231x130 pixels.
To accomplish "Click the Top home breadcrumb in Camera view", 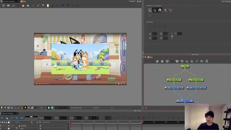I will pyautogui.click(x=23, y=1).
